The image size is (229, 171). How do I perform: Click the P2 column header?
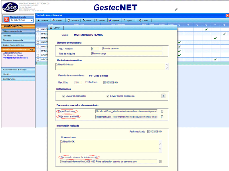coord(197,25)
